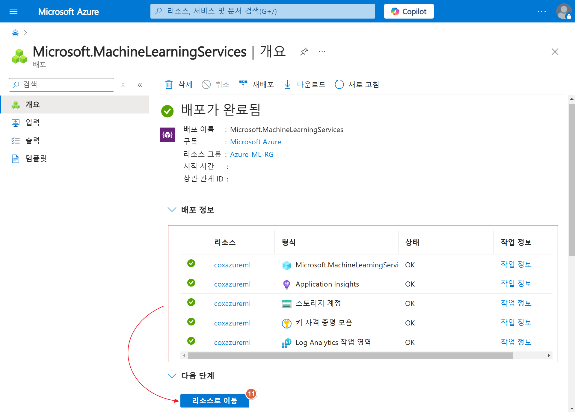
Task: Click the Application Insights lightbulb icon
Action: click(286, 284)
